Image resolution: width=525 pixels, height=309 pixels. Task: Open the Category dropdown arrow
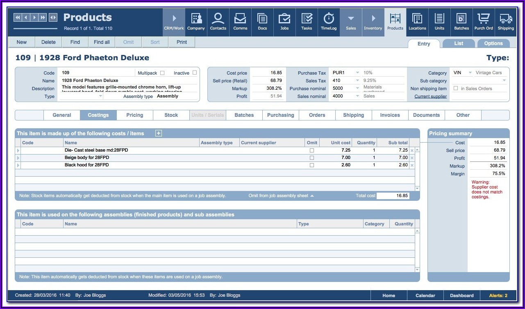pos(470,73)
